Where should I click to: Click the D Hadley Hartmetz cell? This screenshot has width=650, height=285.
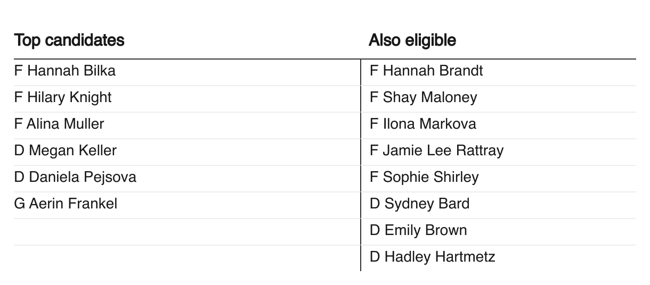pos(432,257)
